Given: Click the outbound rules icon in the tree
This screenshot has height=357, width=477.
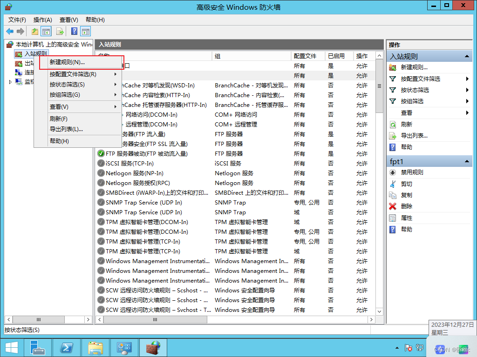Looking at the screenshot, I should point(19,63).
